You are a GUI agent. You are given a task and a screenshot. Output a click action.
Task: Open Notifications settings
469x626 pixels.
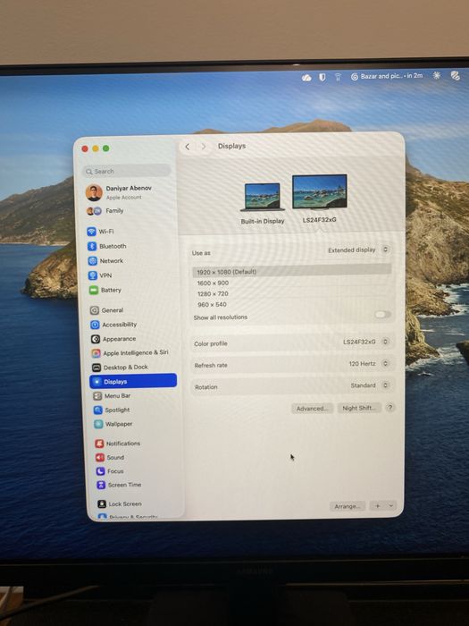pos(118,444)
